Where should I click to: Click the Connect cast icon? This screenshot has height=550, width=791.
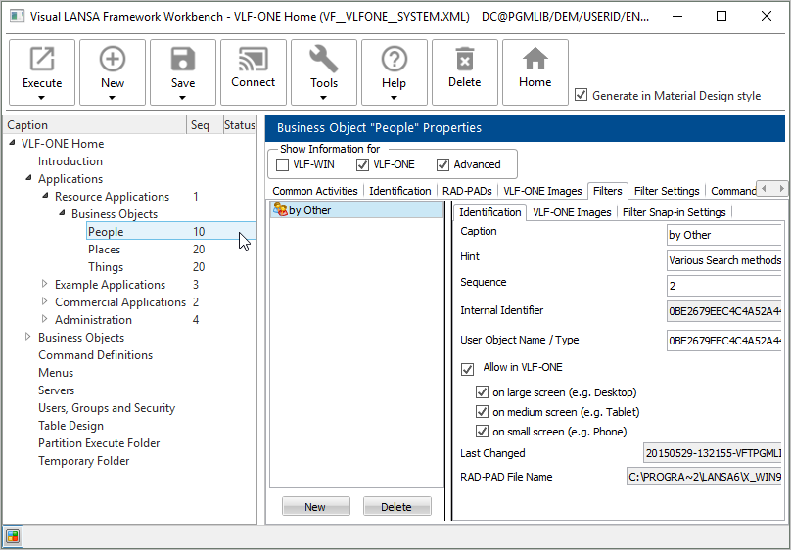pos(254,61)
